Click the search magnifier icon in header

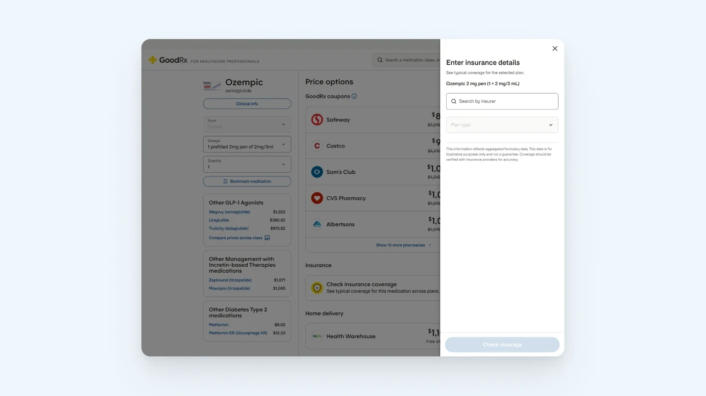click(x=380, y=60)
